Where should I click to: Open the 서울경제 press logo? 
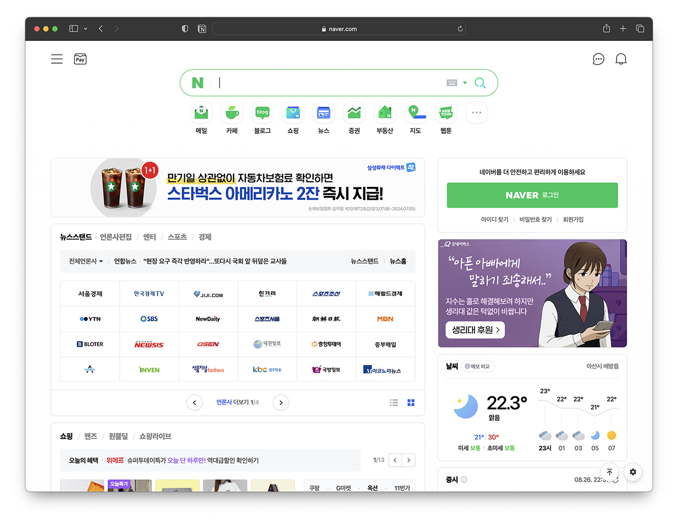pos(90,293)
